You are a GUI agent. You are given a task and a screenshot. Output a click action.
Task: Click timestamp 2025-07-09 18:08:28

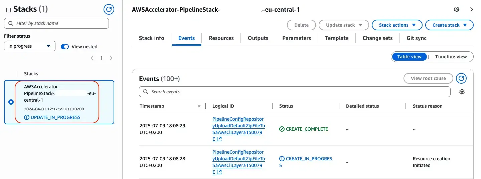pyautogui.click(x=162, y=162)
